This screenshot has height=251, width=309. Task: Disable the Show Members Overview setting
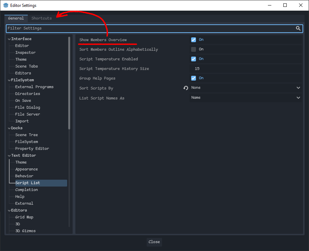pyautogui.click(x=193, y=39)
